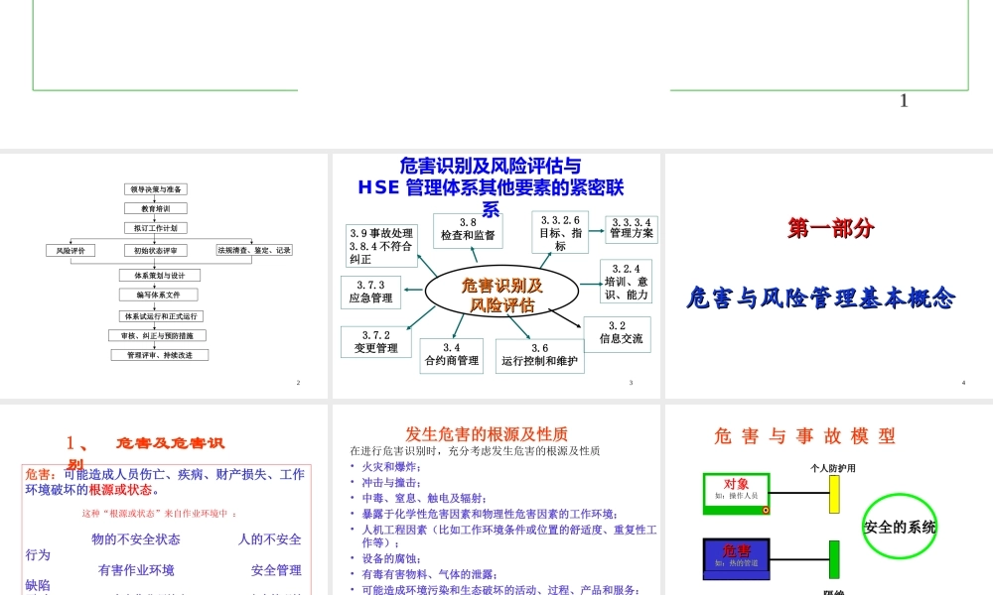Click the 风险评价 flowchart box
The height and width of the screenshot is (595, 993).
coord(70,250)
